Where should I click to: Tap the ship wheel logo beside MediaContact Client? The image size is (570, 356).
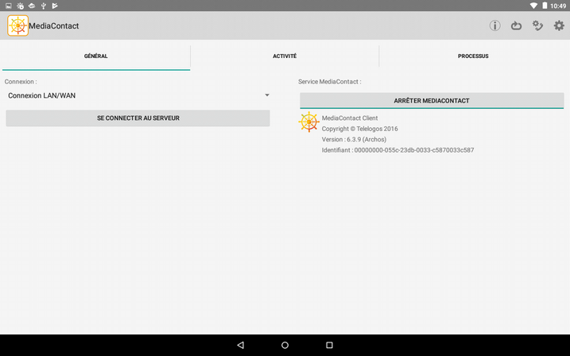308,122
